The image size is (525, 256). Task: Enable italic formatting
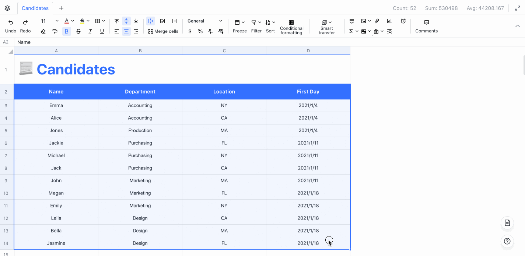(x=90, y=31)
